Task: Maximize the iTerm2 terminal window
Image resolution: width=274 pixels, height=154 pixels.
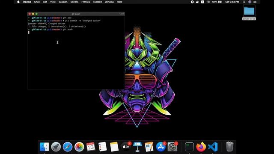Action: point(36,14)
